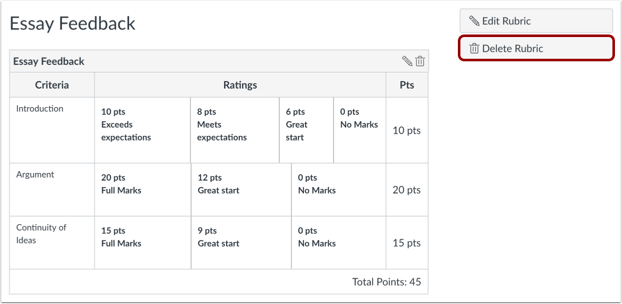Click the Pts column header
The height and width of the screenshot is (304, 622).
(407, 85)
